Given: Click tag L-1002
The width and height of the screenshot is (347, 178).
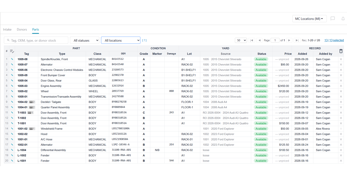Looking at the screenshot, I should pyautogui.click(x=22, y=156).
